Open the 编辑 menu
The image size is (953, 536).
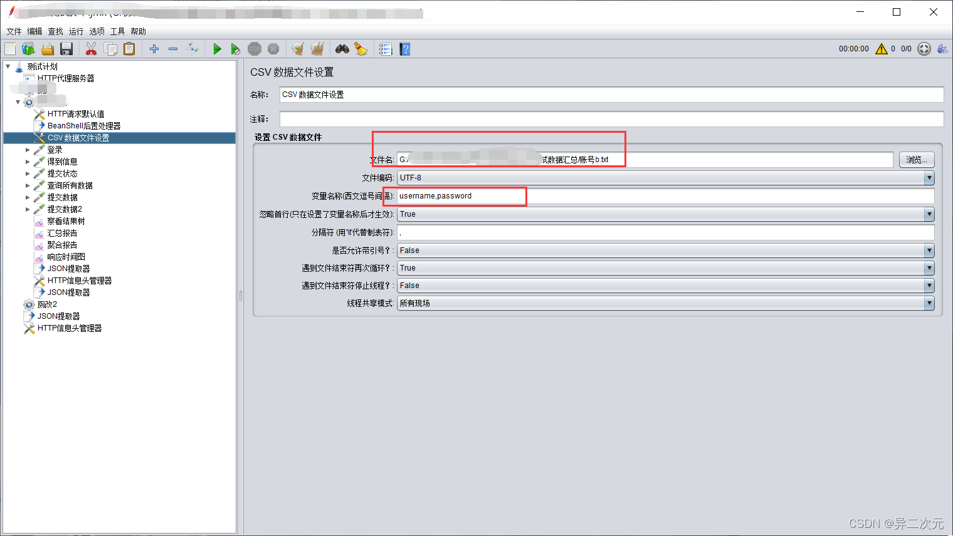click(x=34, y=31)
